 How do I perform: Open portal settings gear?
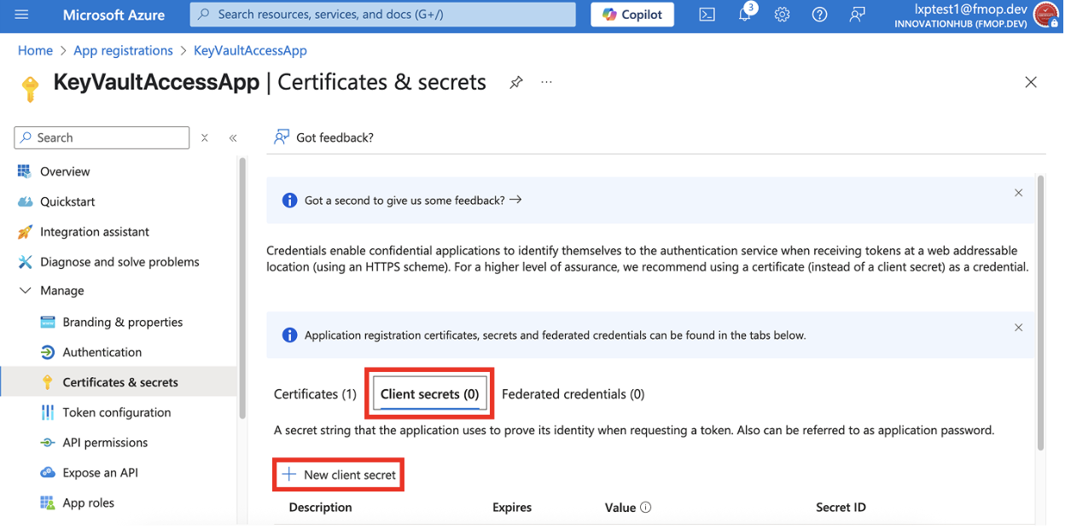(x=783, y=15)
